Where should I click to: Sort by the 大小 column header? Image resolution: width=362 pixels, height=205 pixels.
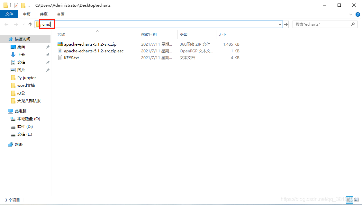(222, 35)
